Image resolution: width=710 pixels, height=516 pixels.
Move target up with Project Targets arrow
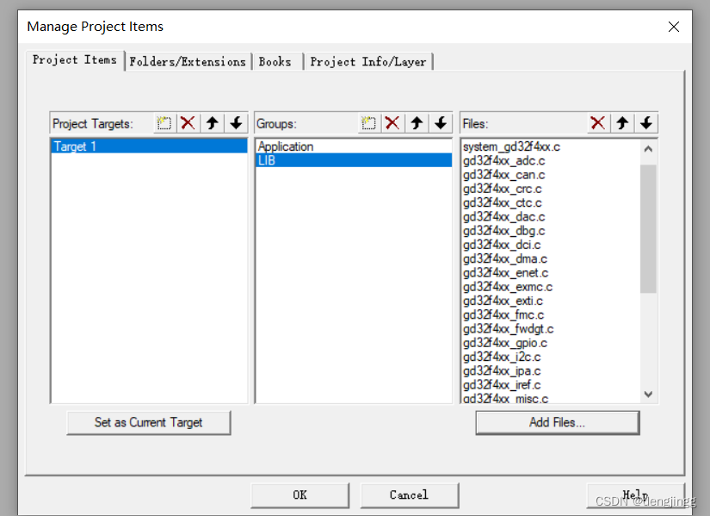(x=213, y=123)
